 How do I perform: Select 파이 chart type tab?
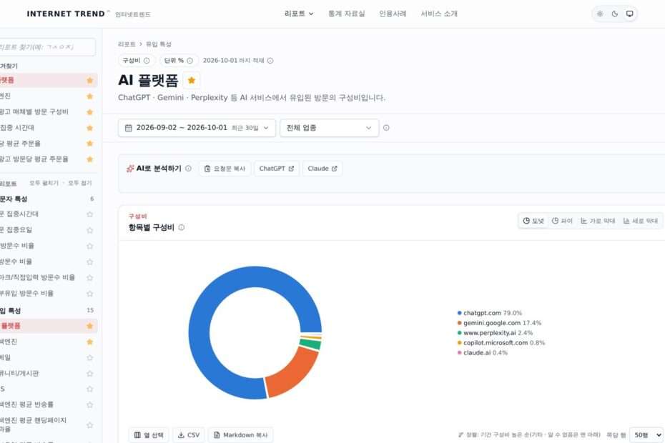click(x=562, y=221)
